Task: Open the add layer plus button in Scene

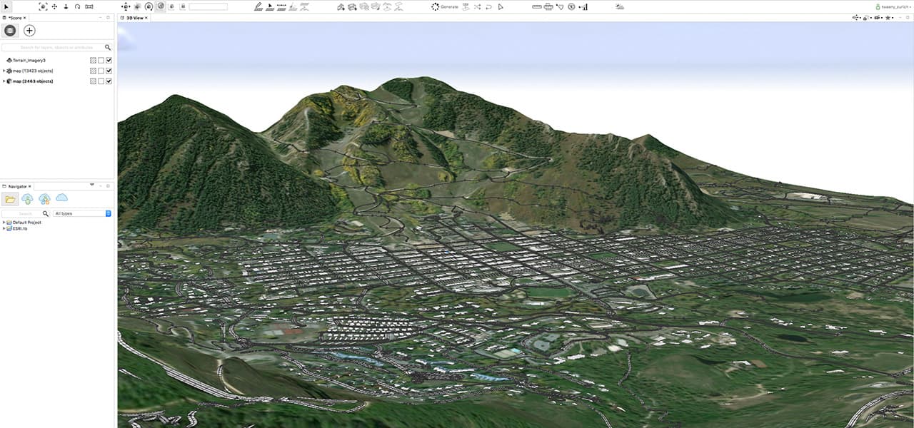Action: point(29,31)
